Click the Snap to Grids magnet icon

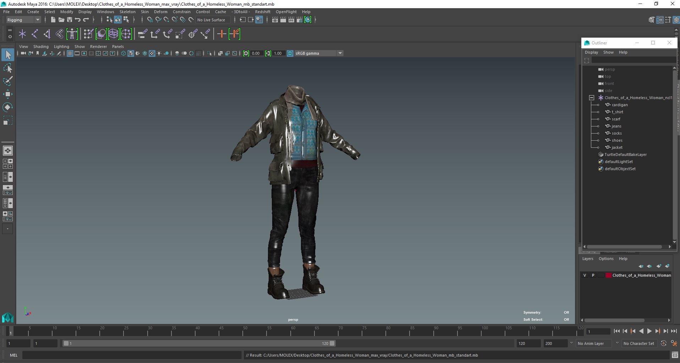pos(150,20)
